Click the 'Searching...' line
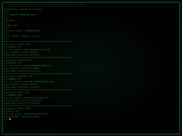Viewport: 182px width, 136px height. pos(11,20)
